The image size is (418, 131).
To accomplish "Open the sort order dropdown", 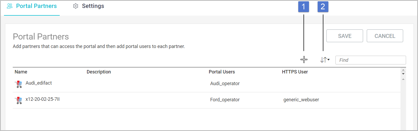I will click(325, 60).
